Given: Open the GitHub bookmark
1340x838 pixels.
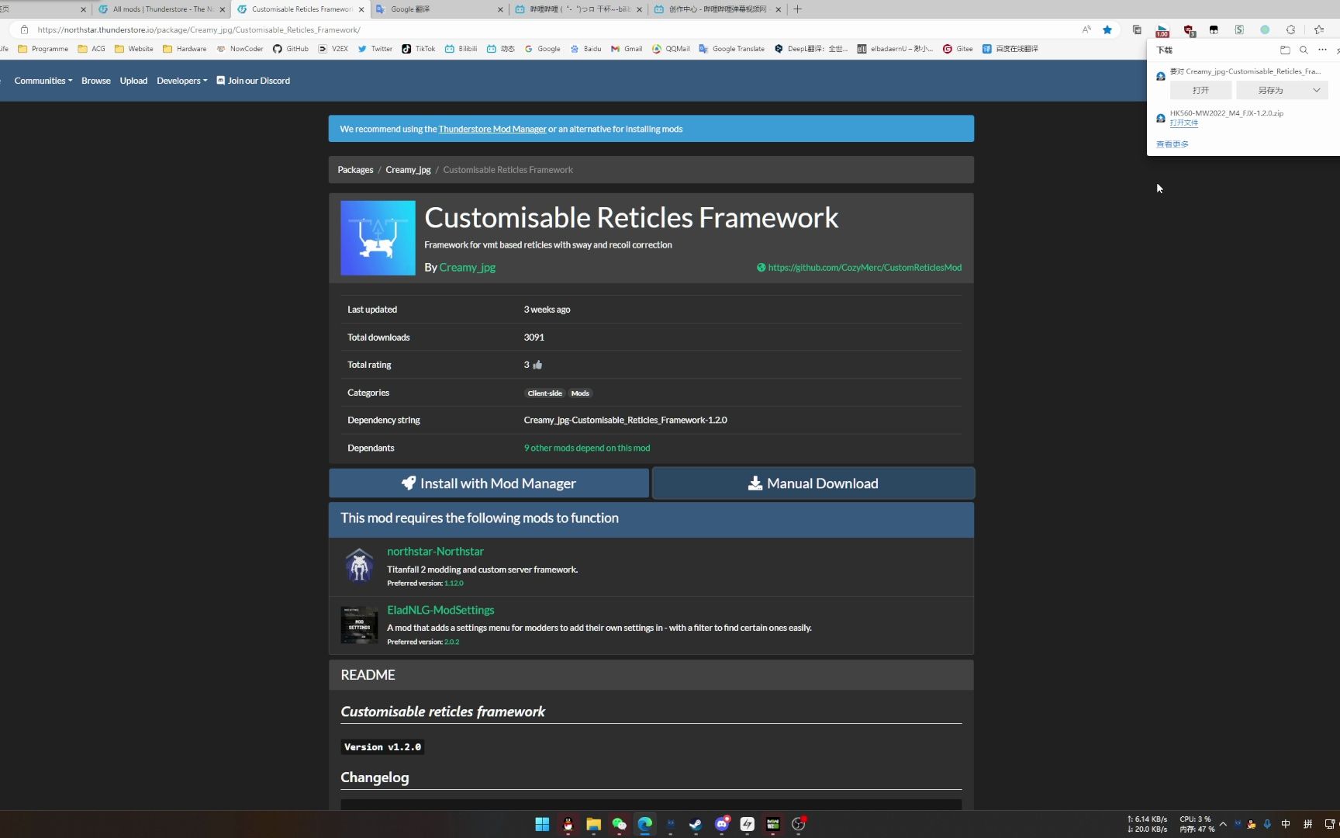Looking at the screenshot, I should click(291, 49).
